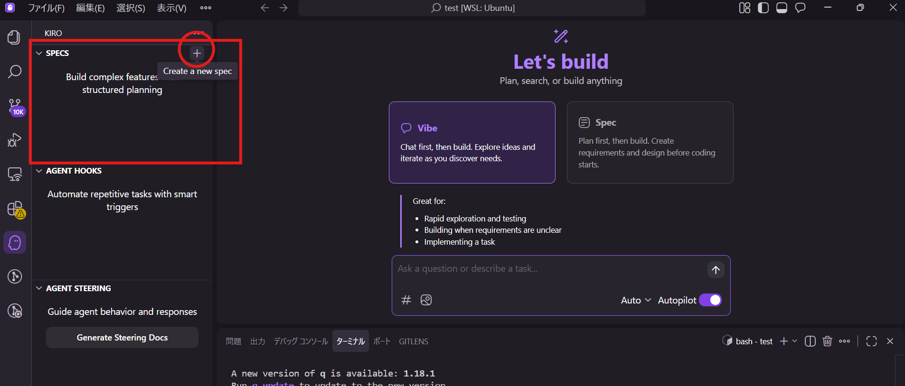Screen dimensions: 905x386
Task: Click the plus icon to create new spec
Action: pos(197,53)
